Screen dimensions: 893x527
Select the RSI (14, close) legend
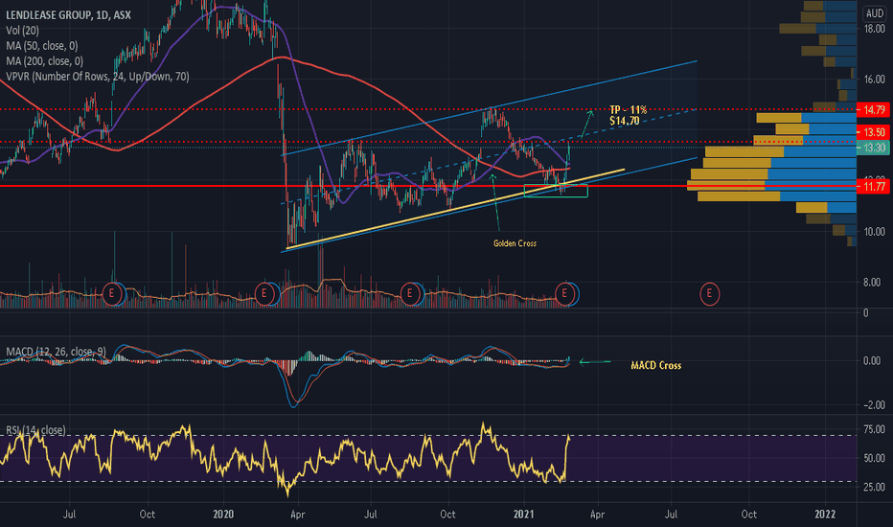coord(35,430)
